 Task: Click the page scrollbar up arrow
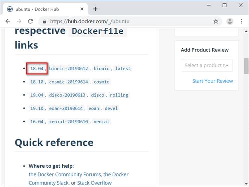click(246, 31)
